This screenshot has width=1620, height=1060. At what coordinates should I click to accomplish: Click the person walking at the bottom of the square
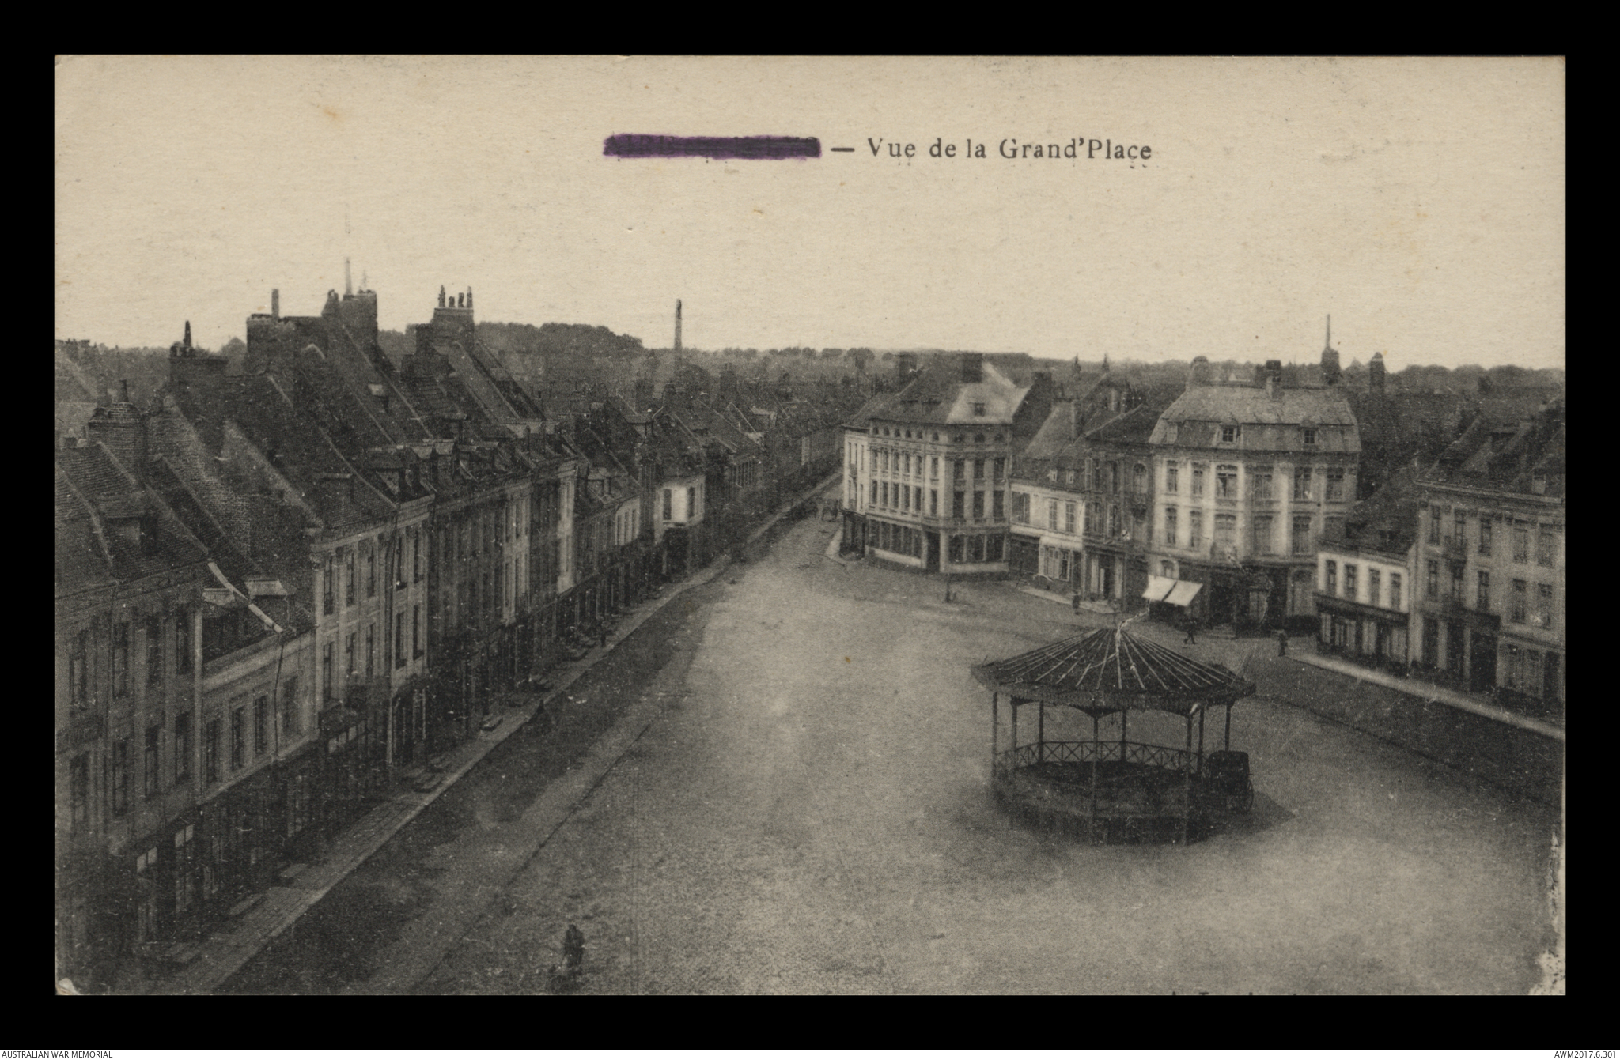[x=573, y=945]
